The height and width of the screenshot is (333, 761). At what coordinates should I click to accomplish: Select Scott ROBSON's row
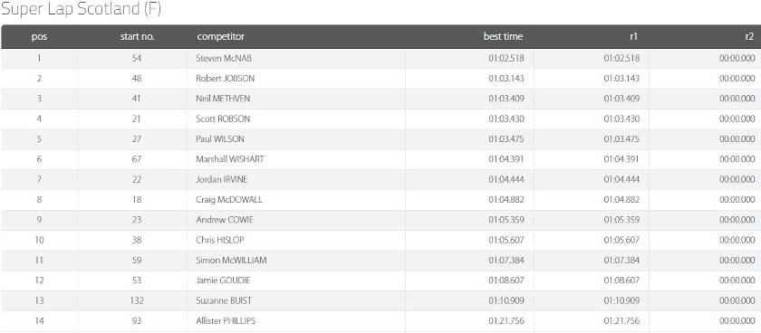(380, 119)
